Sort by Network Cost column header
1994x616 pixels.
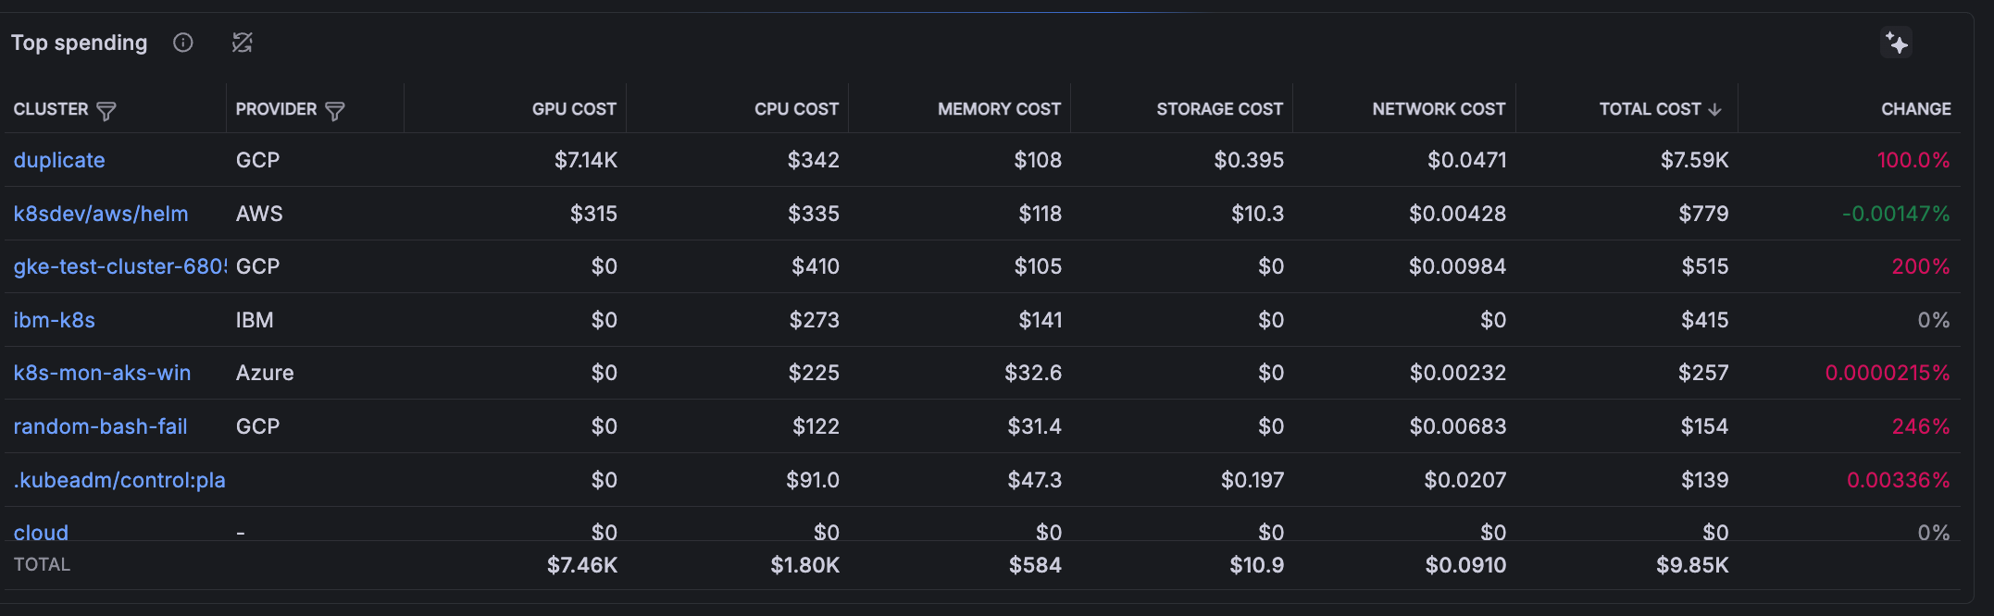pos(1439,109)
